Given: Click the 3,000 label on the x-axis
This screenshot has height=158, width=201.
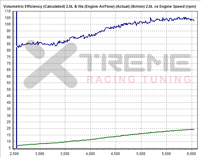Looking at the screenshot, I should pos(40,154).
